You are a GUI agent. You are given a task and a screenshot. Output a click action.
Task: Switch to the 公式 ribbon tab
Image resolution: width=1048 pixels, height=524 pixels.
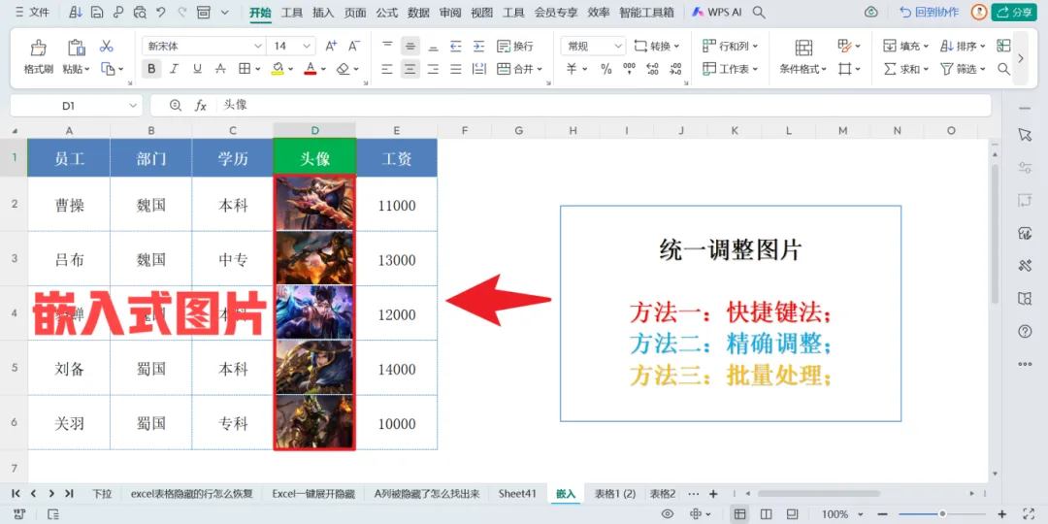tap(386, 12)
